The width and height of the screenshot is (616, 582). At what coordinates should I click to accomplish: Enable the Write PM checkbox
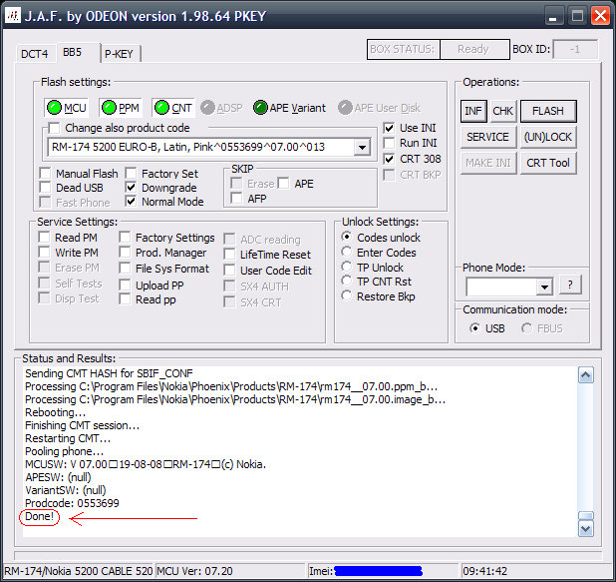pos(44,253)
